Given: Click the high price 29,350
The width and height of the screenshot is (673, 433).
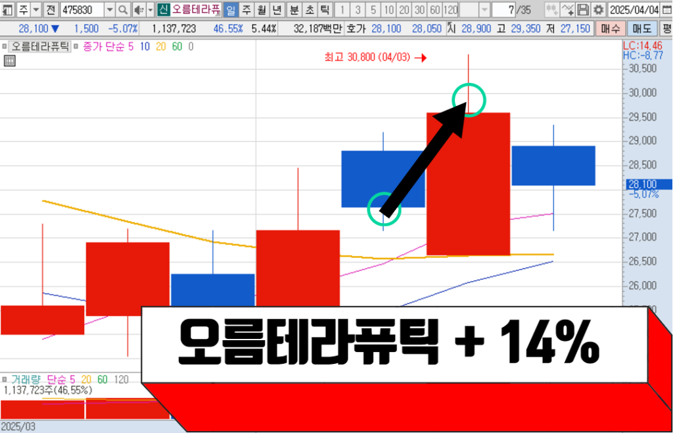Looking at the screenshot, I should (x=525, y=29).
